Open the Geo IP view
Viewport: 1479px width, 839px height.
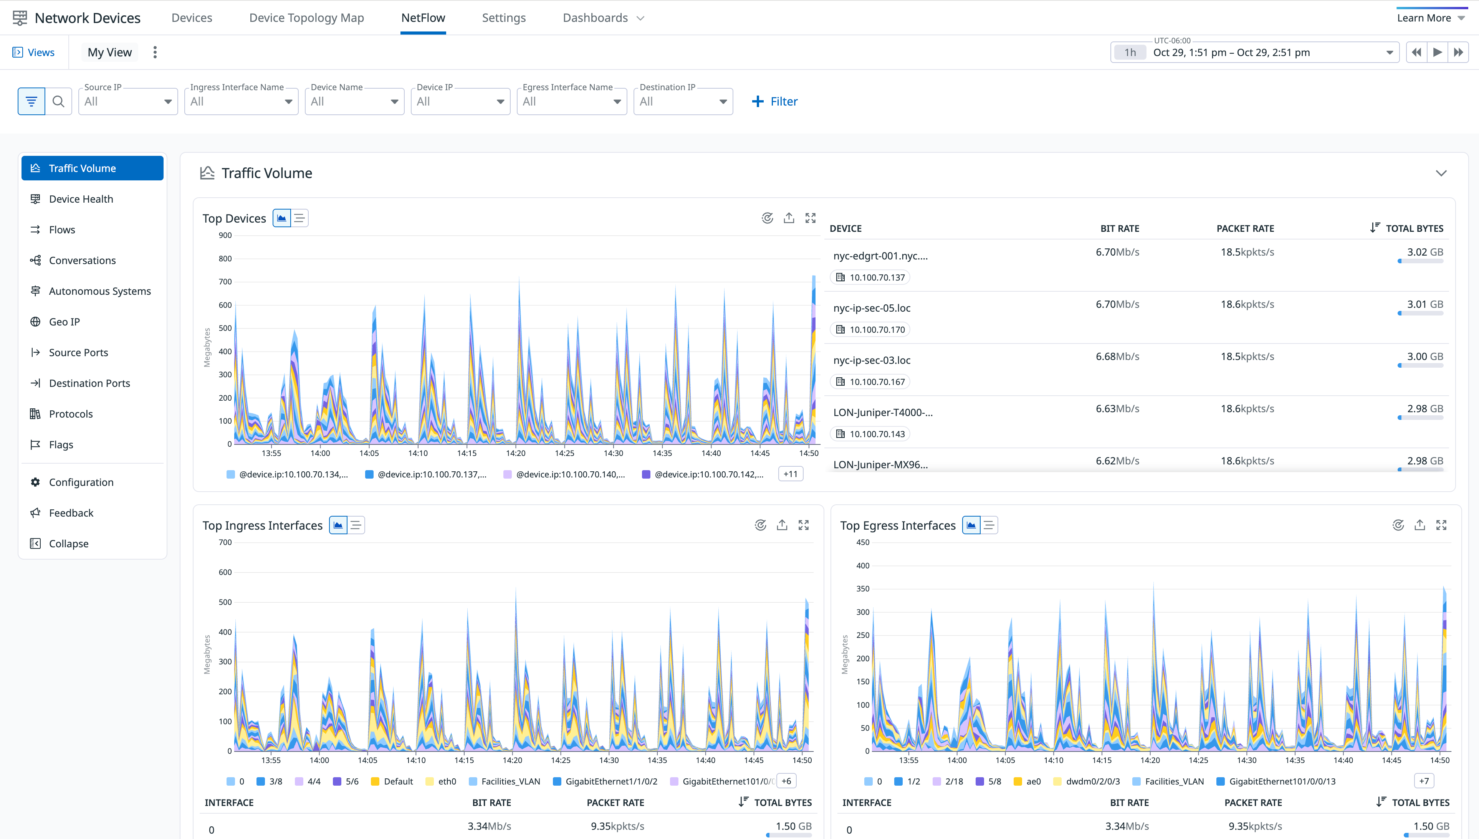pos(63,322)
